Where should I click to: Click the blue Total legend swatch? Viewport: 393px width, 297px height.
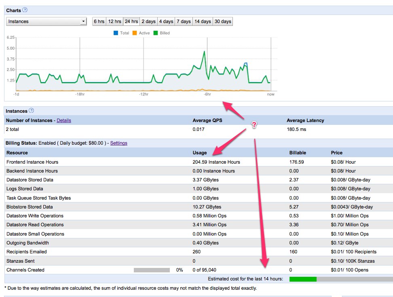coord(116,33)
